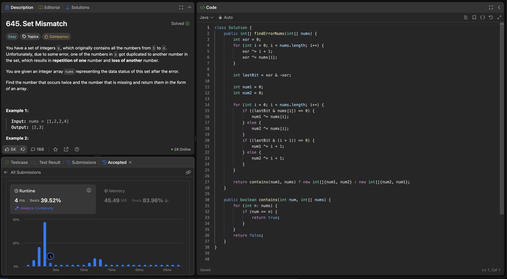This screenshot has width=507, height=279.
Task: Click line number 27 in gutter
Action: pyautogui.click(x=207, y=182)
